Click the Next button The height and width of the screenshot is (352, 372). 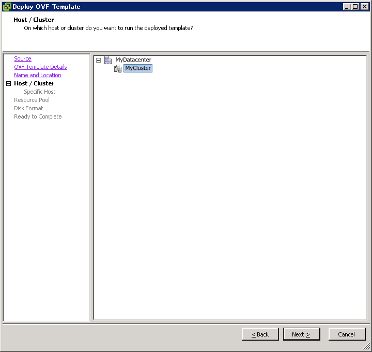[301, 334]
